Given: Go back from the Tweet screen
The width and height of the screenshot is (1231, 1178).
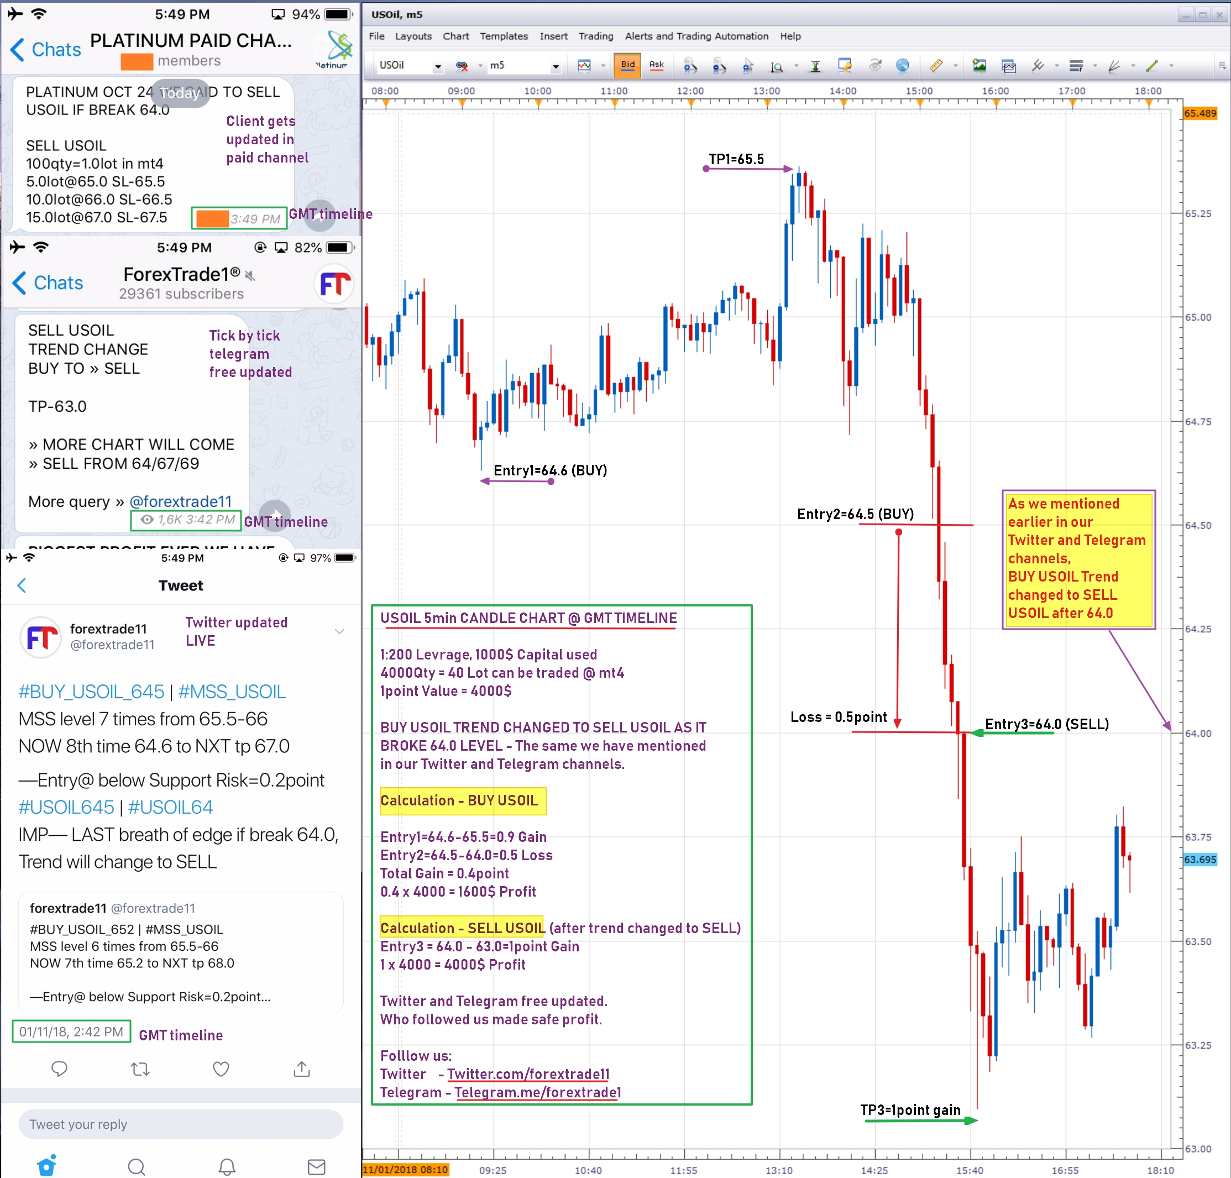Looking at the screenshot, I should (22, 586).
